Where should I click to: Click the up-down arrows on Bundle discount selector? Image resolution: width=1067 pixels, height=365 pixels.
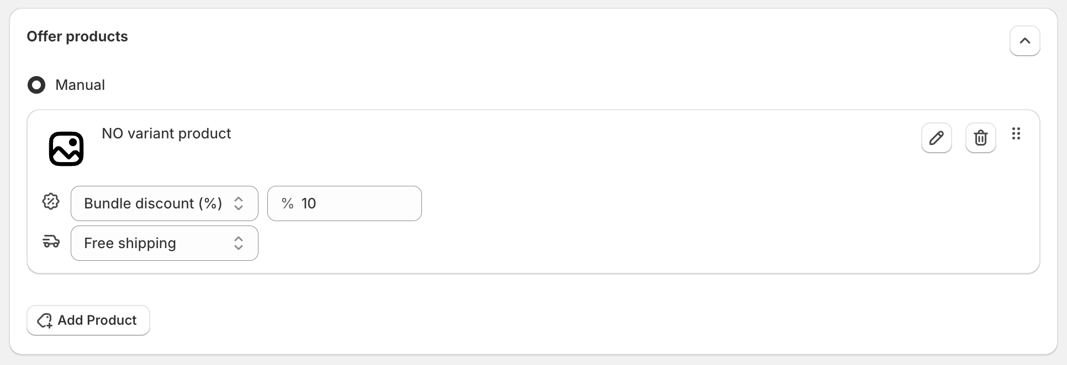point(239,203)
